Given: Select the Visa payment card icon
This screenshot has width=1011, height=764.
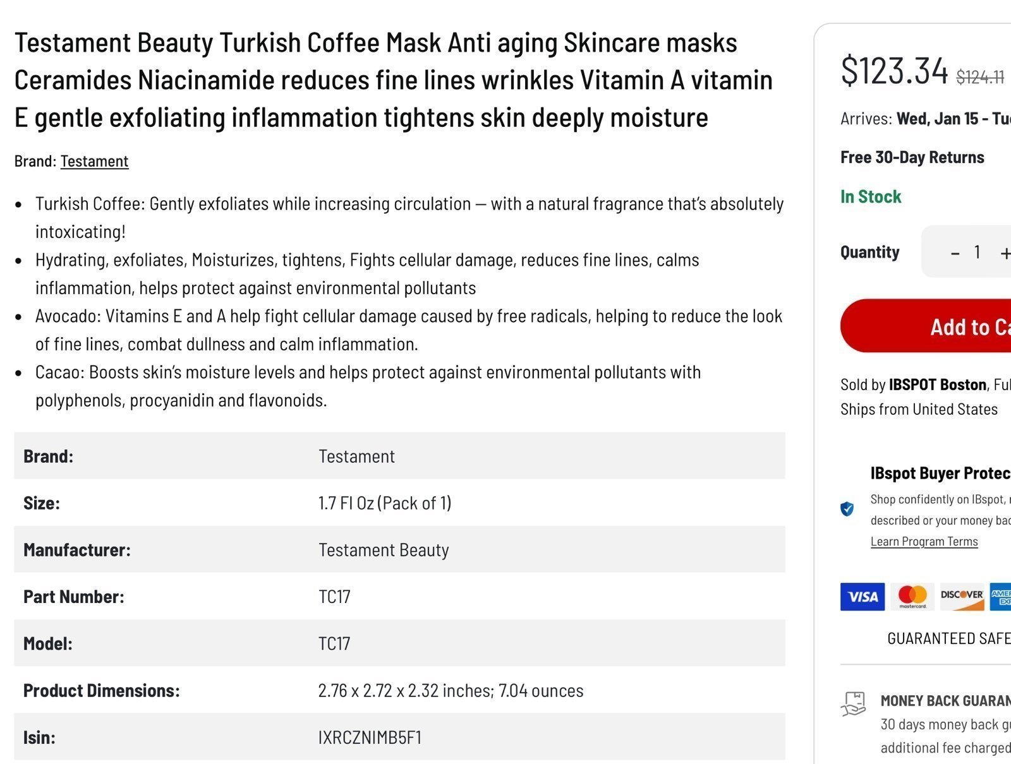Looking at the screenshot, I should (862, 597).
